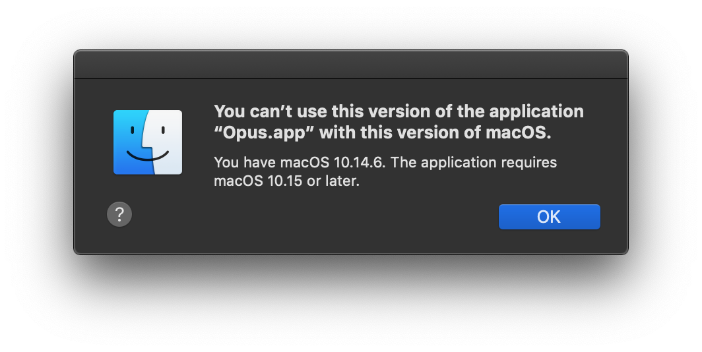This screenshot has height=352, width=702.
Task: Click the gray circular help icon
Action: pos(119,215)
